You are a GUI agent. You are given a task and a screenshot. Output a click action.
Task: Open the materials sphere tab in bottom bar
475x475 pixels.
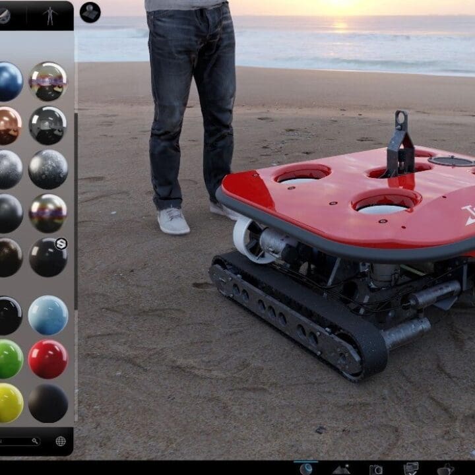tap(306, 468)
